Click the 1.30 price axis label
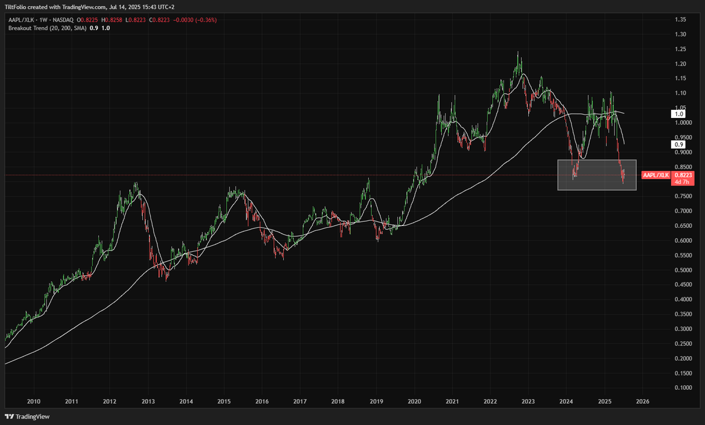Screen dimensions: 705x425 pyautogui.click(x=680, y=34)
